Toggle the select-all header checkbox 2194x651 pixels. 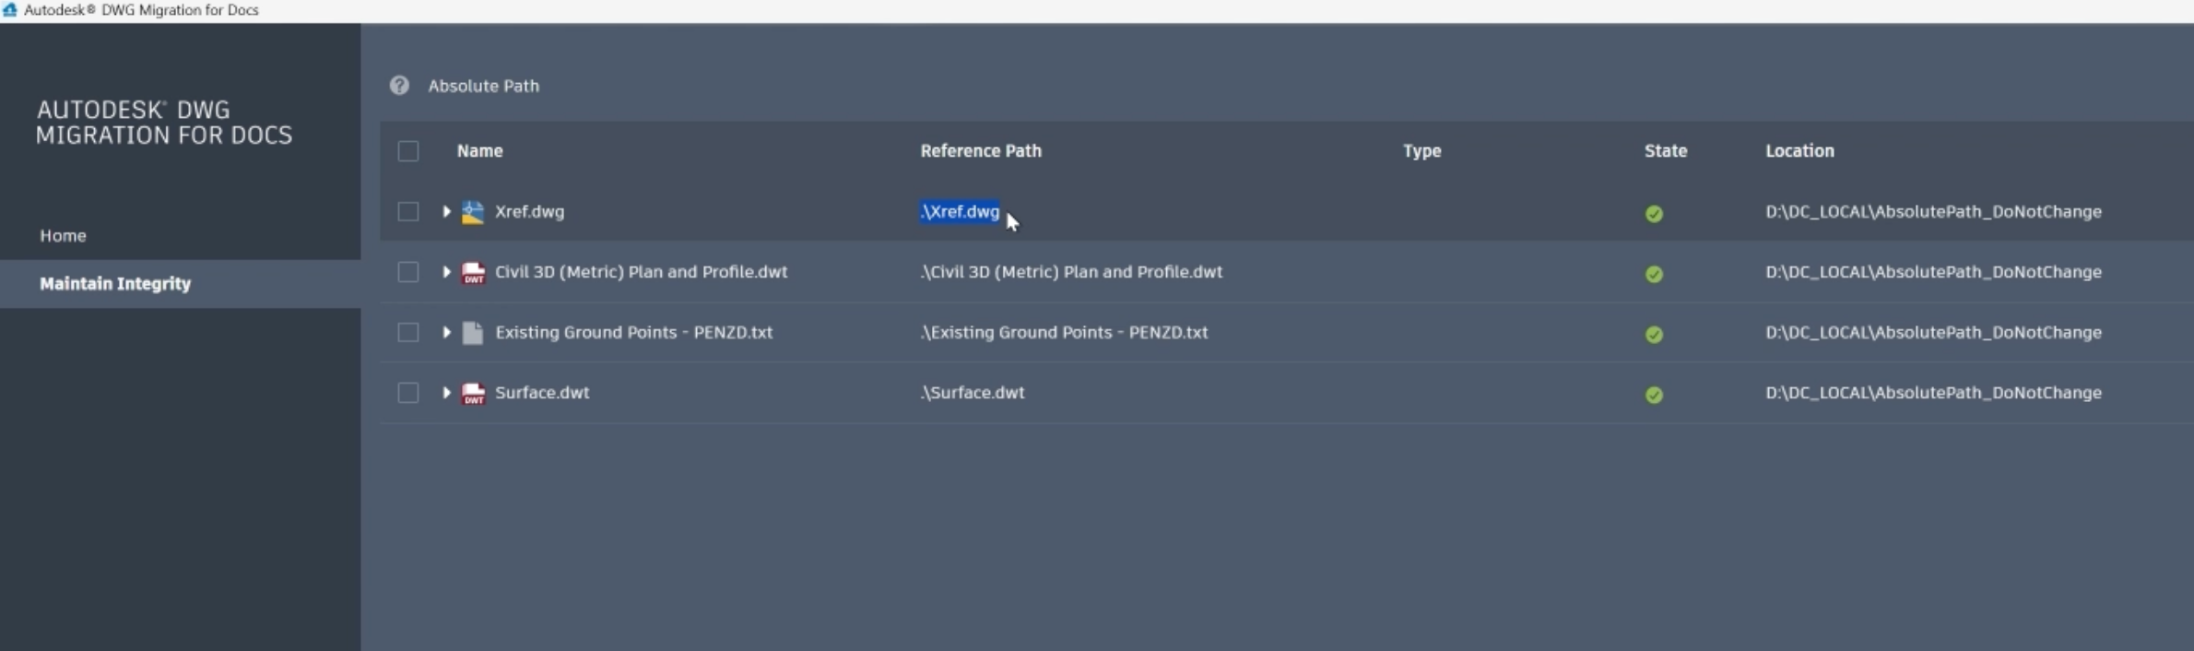click(x=408, y=151)
